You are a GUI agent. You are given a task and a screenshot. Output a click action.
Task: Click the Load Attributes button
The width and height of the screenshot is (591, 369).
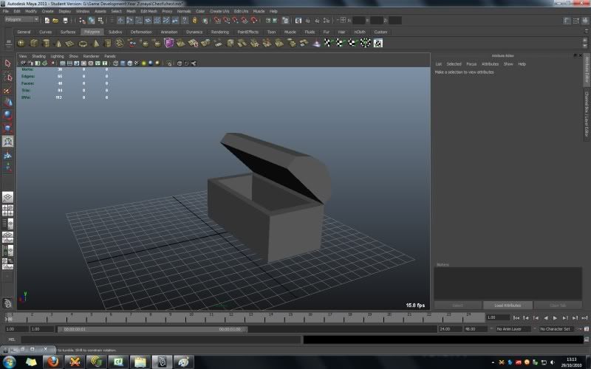click(507, 305)
